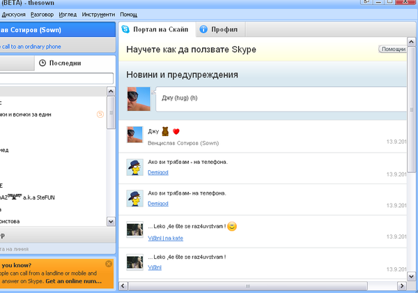The width and height of the screenshot is (418, 293).
Task: Click the blue info icon on Профил tab
Action: (203, 29)
